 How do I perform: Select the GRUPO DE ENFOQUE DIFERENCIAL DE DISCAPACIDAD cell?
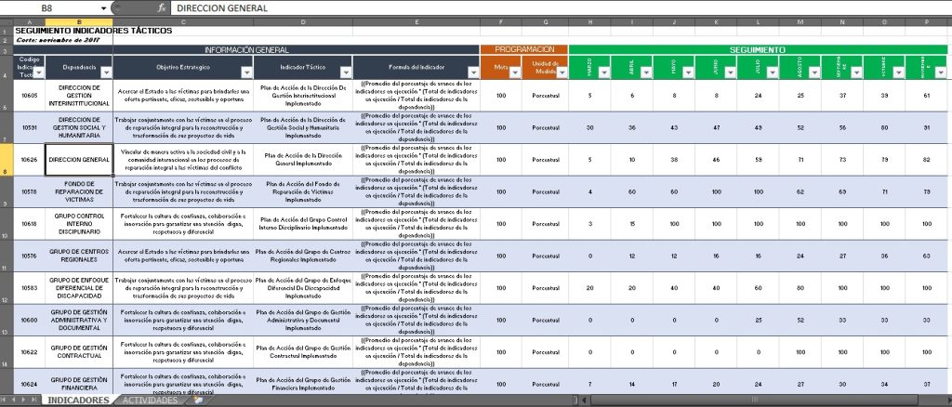[x=79, y=288]
